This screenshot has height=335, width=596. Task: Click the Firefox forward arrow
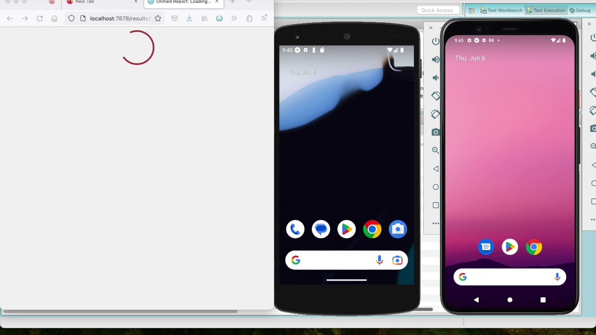25,18
